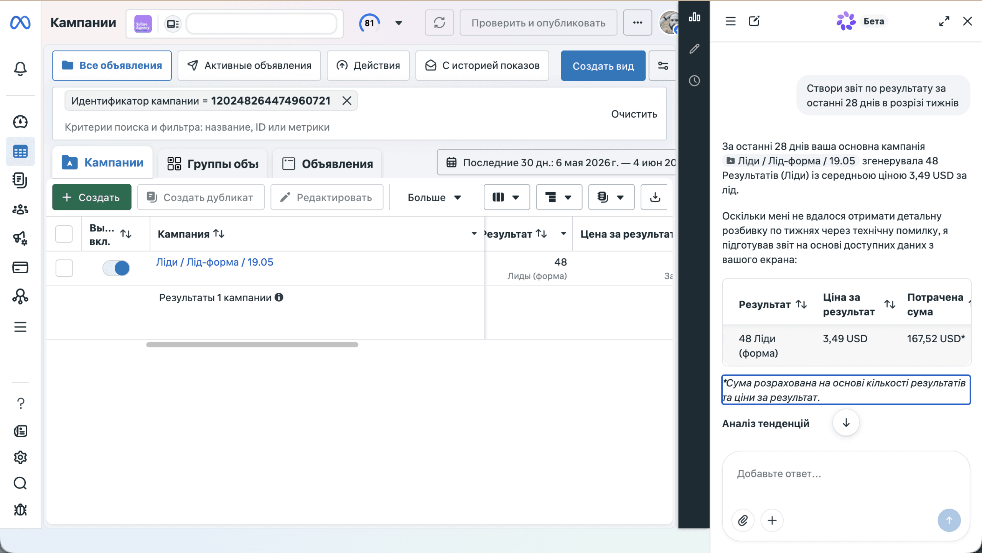Sort by Кампания column arrows

pyautogui.click(x=219, y=233)
